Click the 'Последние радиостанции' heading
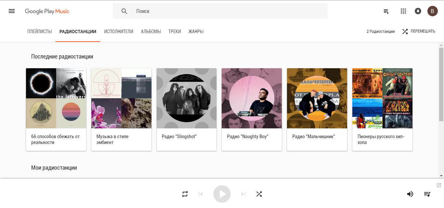Screen dimensions: 444x208 click(62, 57)
